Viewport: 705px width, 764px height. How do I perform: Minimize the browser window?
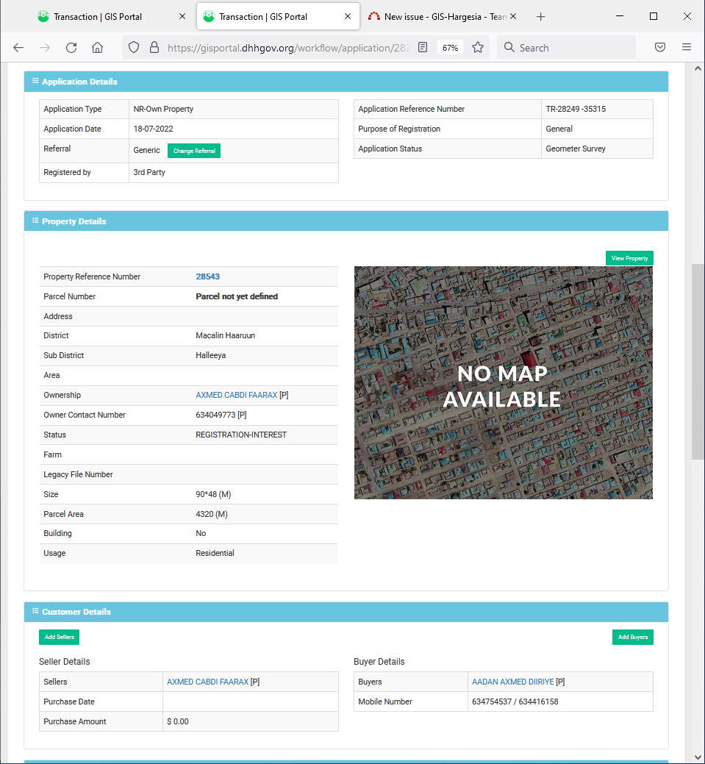point(620,16)
